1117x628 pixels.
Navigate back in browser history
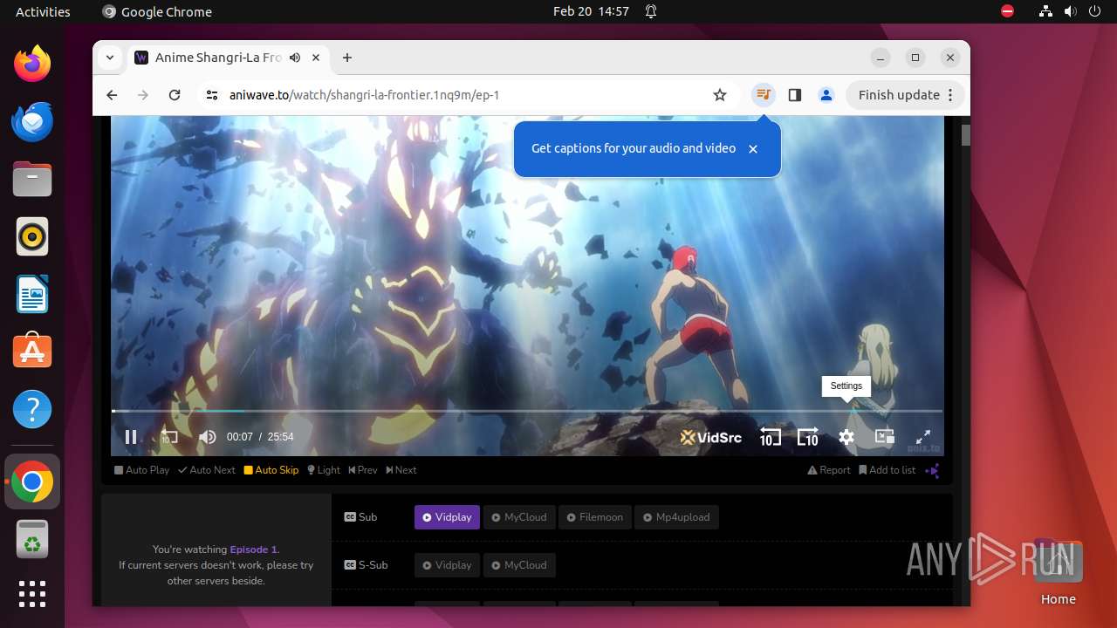pyautogui.click(x=112, y=95)
